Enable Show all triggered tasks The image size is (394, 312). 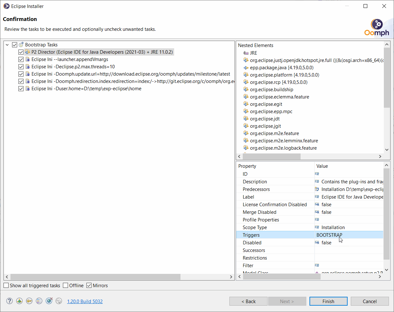click(6, 285)
